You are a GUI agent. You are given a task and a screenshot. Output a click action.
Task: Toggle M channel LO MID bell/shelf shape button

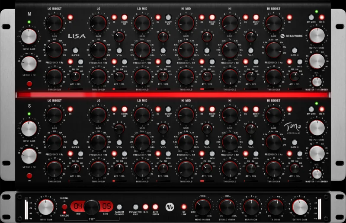click(x=163, y=50)
